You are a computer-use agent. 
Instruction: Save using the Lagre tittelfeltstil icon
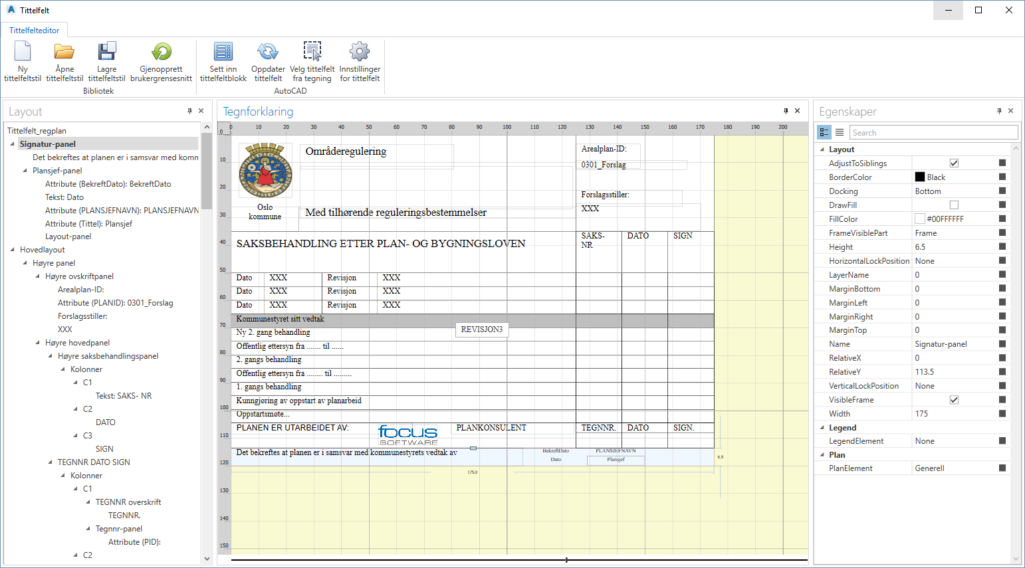tap(106, 52)
